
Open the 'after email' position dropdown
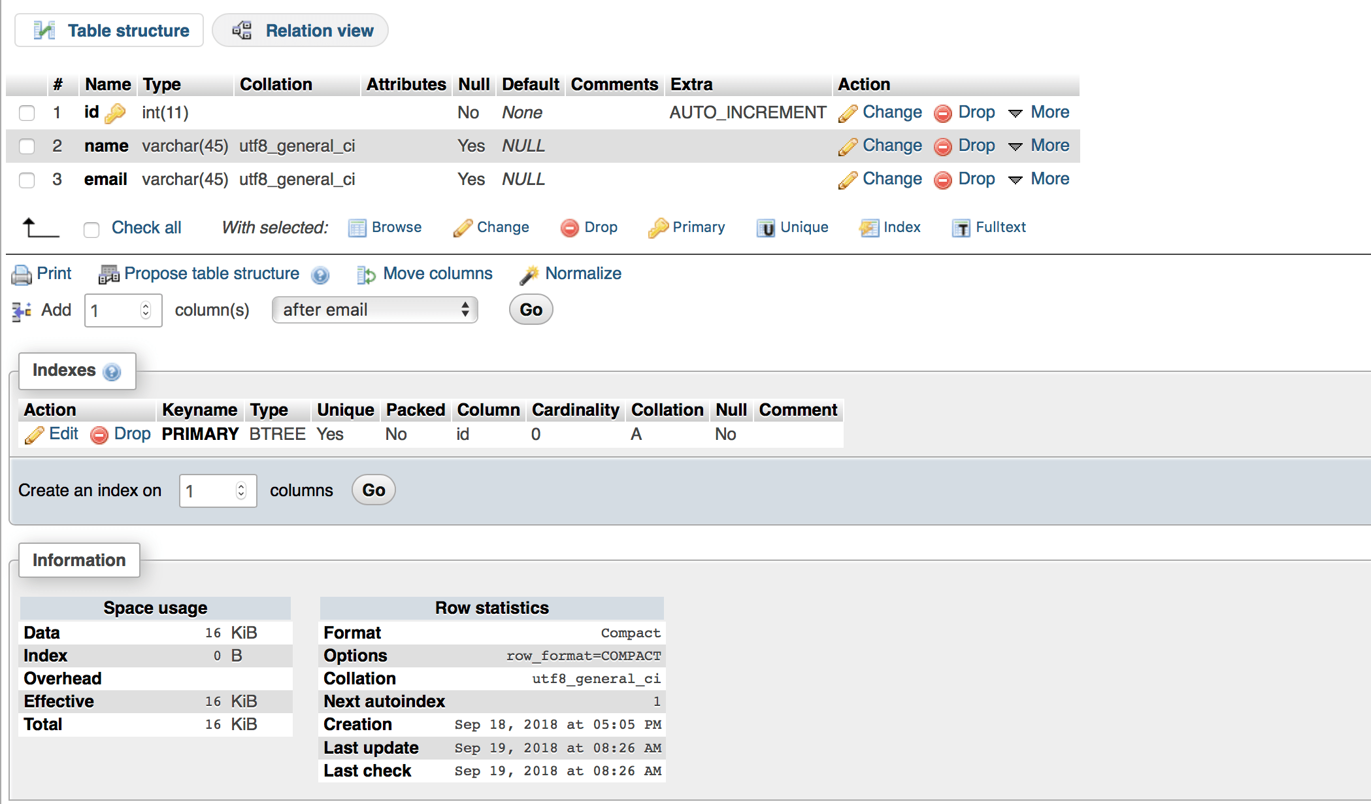tap(374, 310)
